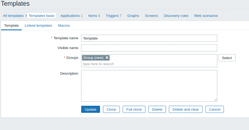Open the All templates breadcrumb link

(x=13, y=16)
